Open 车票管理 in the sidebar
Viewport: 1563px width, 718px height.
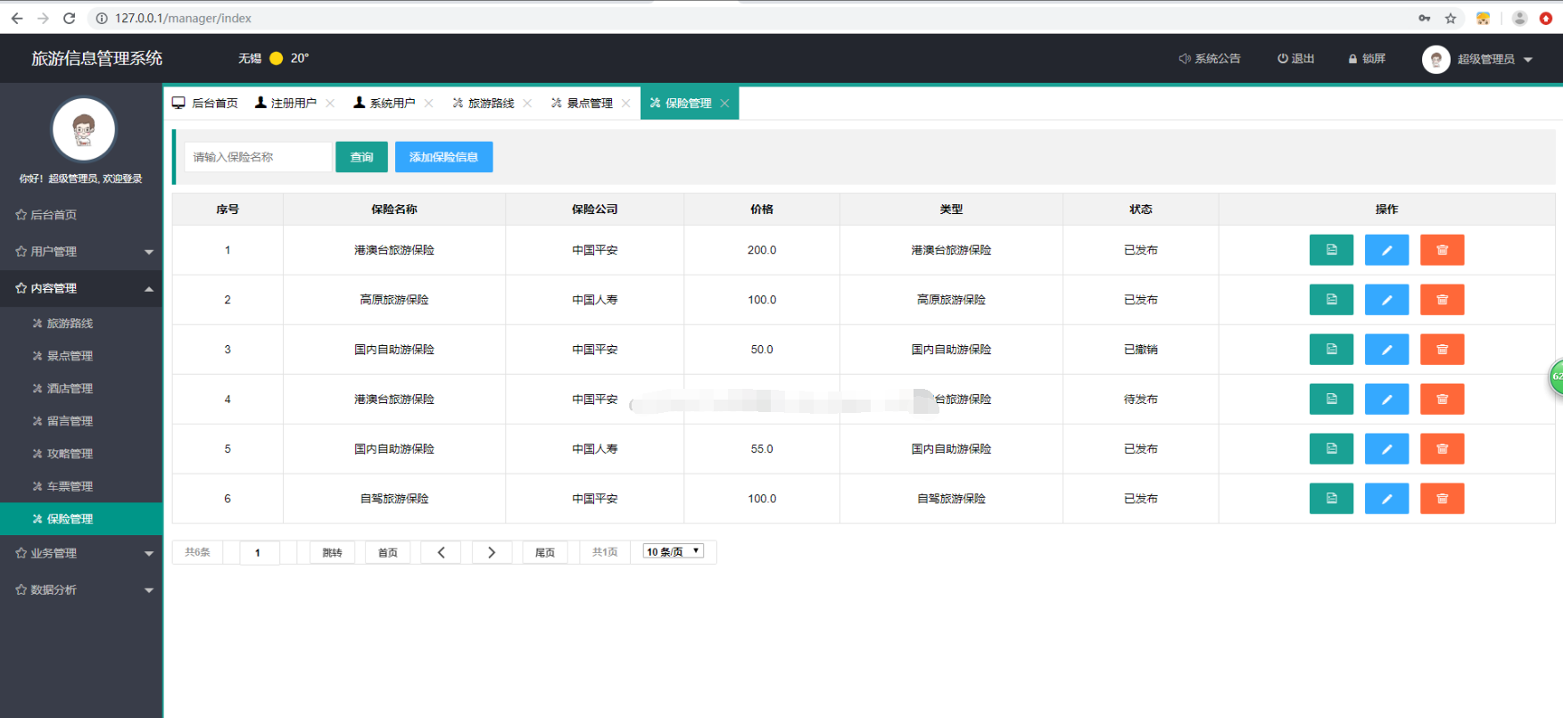point(81,486)
